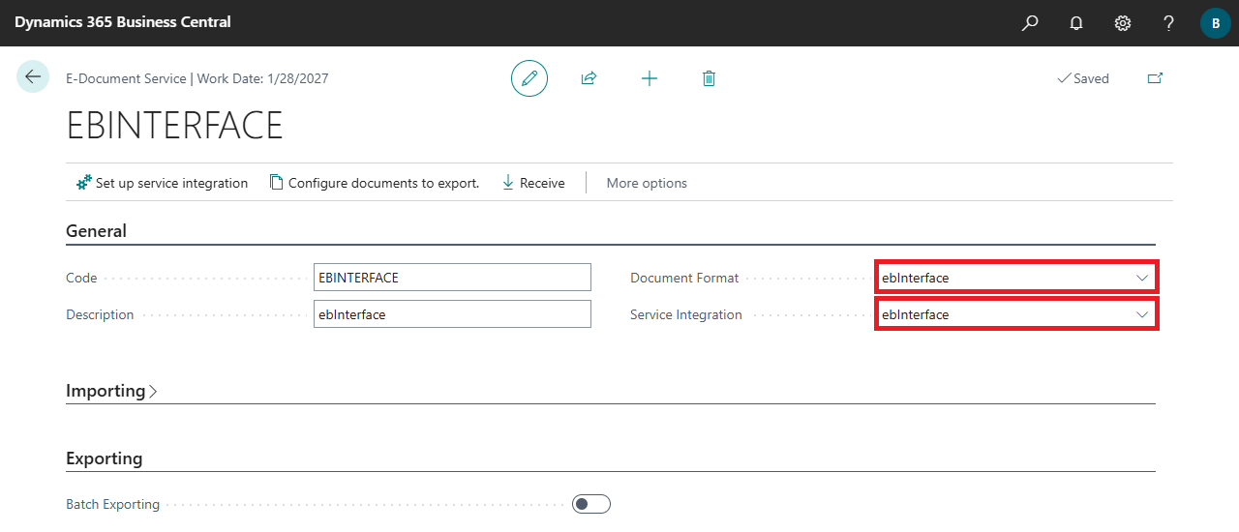This screenshot has width=1239, height=532.
Task: Click the EBINTERFACE page title
Action: point(174,127)
